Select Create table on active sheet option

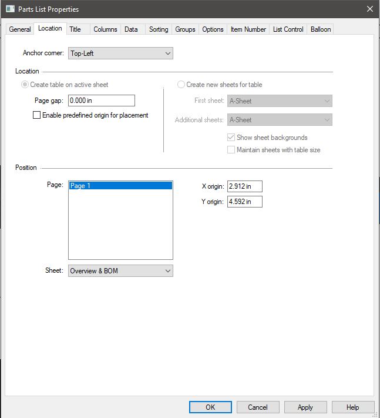tap(25, 85)
